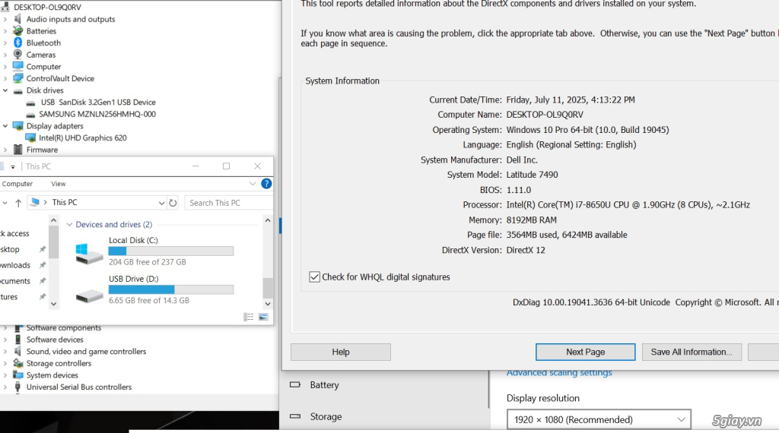Image resolution: width=779 pixels, height=433 pixels.
Task: Click the '6.65 GB free of 14.3 GB' text
Action: click(149, 300)
